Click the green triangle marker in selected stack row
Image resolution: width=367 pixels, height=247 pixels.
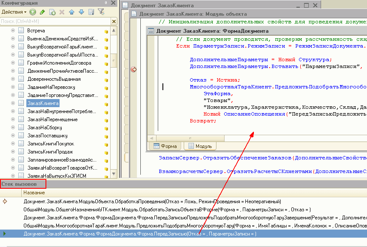(4, 233)
